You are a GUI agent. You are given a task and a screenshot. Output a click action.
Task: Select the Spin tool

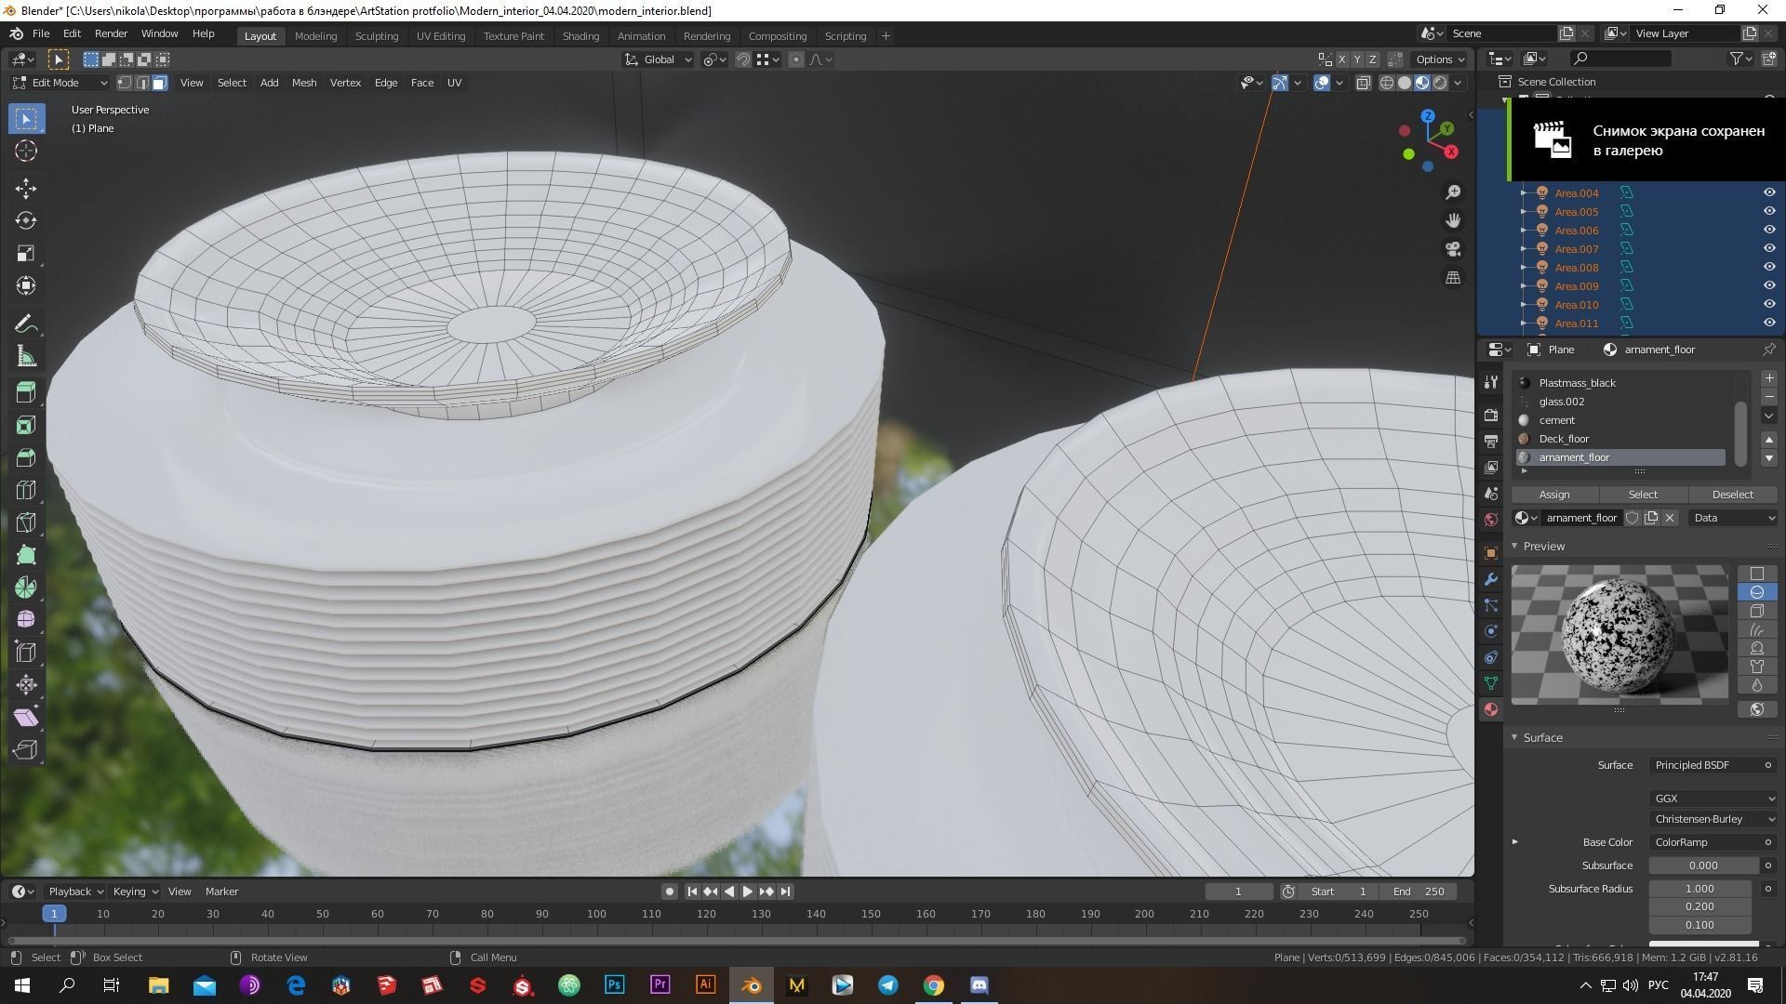coord(26,588)
